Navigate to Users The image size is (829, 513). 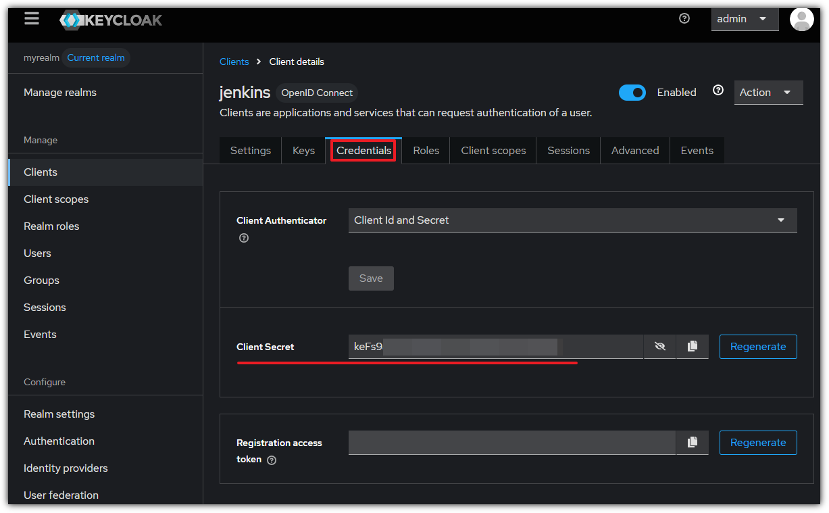tap(105, 253)
